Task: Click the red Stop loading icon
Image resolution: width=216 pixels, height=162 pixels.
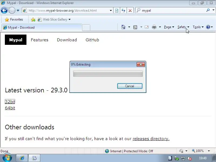Action: 130,11
